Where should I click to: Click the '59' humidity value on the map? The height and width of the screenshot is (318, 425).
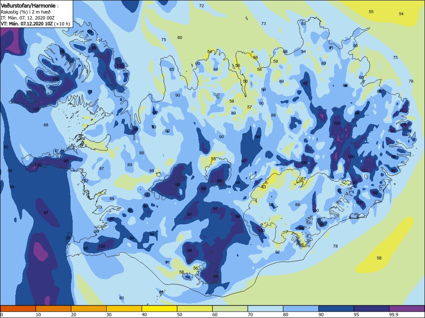[x=275, y=61]
